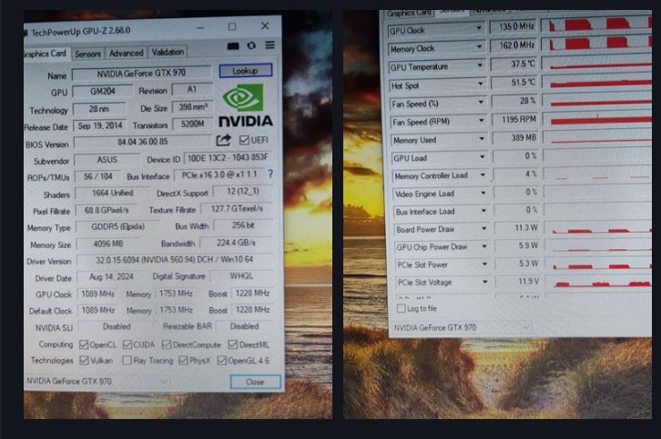The width and height of the screenshot is (661, 439).
Task: Expand the Hot Spot sensor dropdown
Action: click(x=480, y=84)
